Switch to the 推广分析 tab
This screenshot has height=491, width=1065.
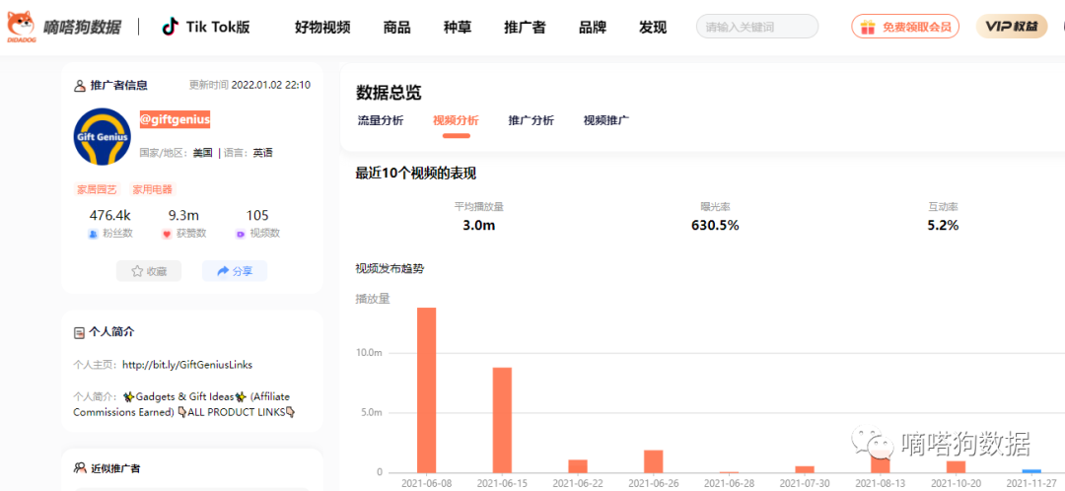(531, 120)
